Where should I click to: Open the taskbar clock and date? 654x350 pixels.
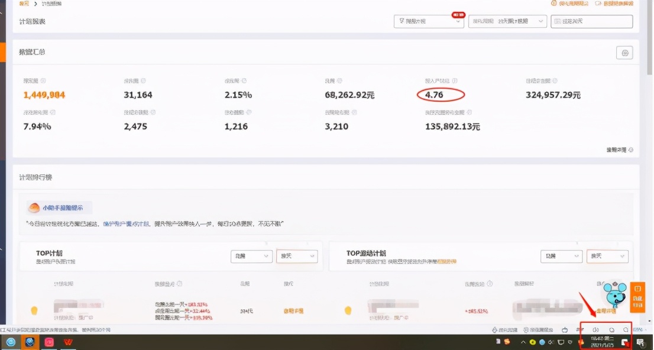point(603,342)
